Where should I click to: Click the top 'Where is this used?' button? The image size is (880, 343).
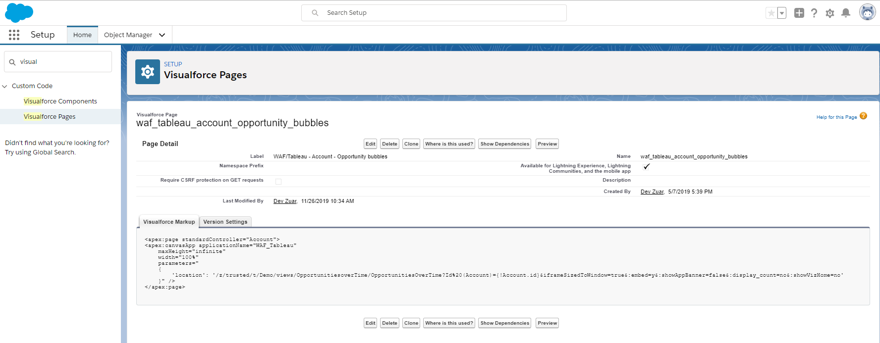coord(449,144)
